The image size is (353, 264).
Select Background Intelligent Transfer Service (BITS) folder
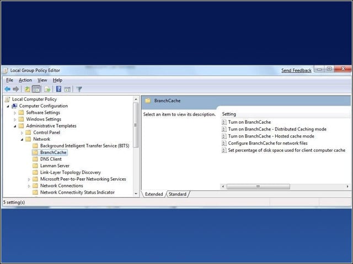tap(84, 146)
